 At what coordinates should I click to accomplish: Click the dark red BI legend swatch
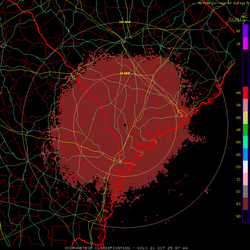(245, 204)
